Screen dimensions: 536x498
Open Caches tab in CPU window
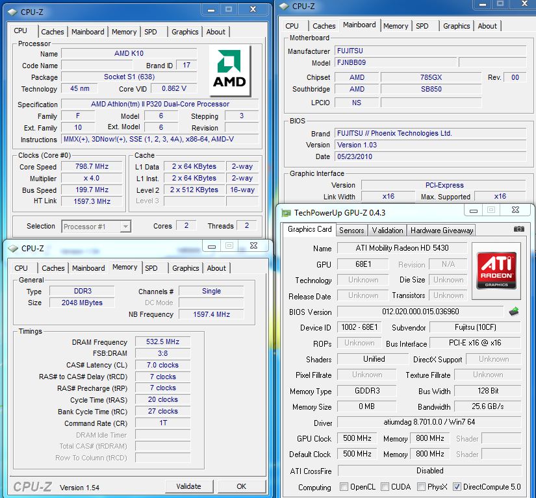tap(53, 32)
